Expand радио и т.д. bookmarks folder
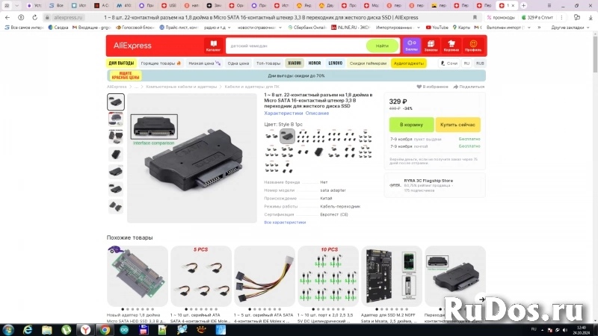 tap(217, 28)
